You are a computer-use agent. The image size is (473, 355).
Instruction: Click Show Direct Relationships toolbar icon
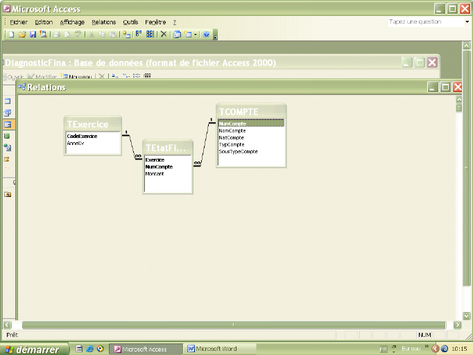[139, 34]
